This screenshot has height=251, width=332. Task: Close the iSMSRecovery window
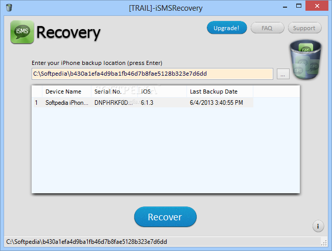pyautogui.click(x=317, y=6)
